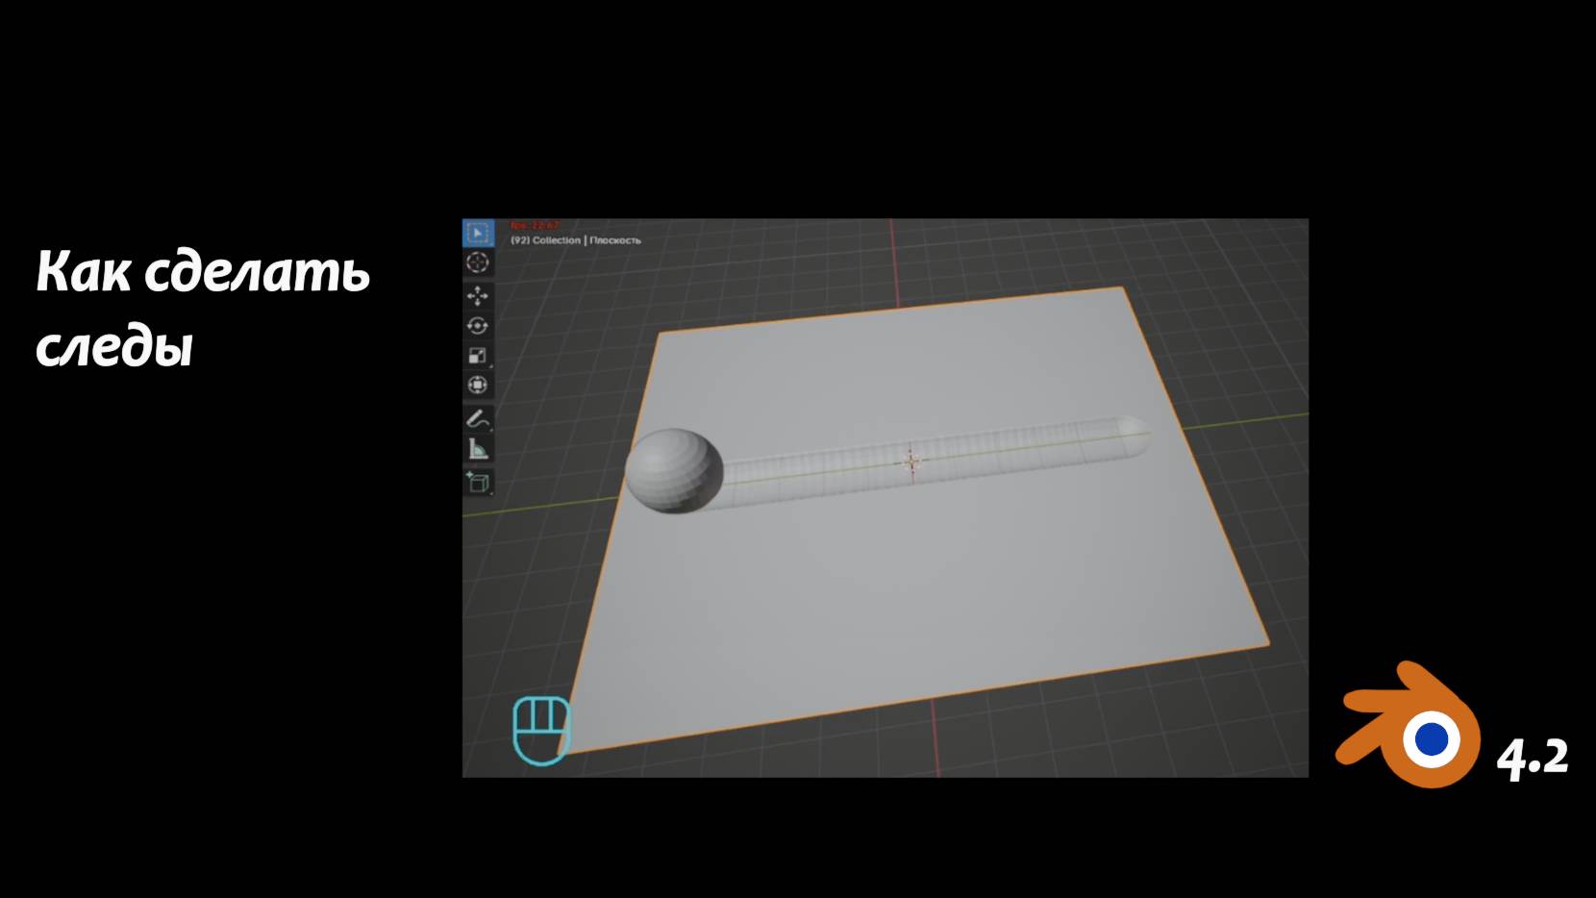
Task: Select the Transform tool
Action: coord(478,385)
